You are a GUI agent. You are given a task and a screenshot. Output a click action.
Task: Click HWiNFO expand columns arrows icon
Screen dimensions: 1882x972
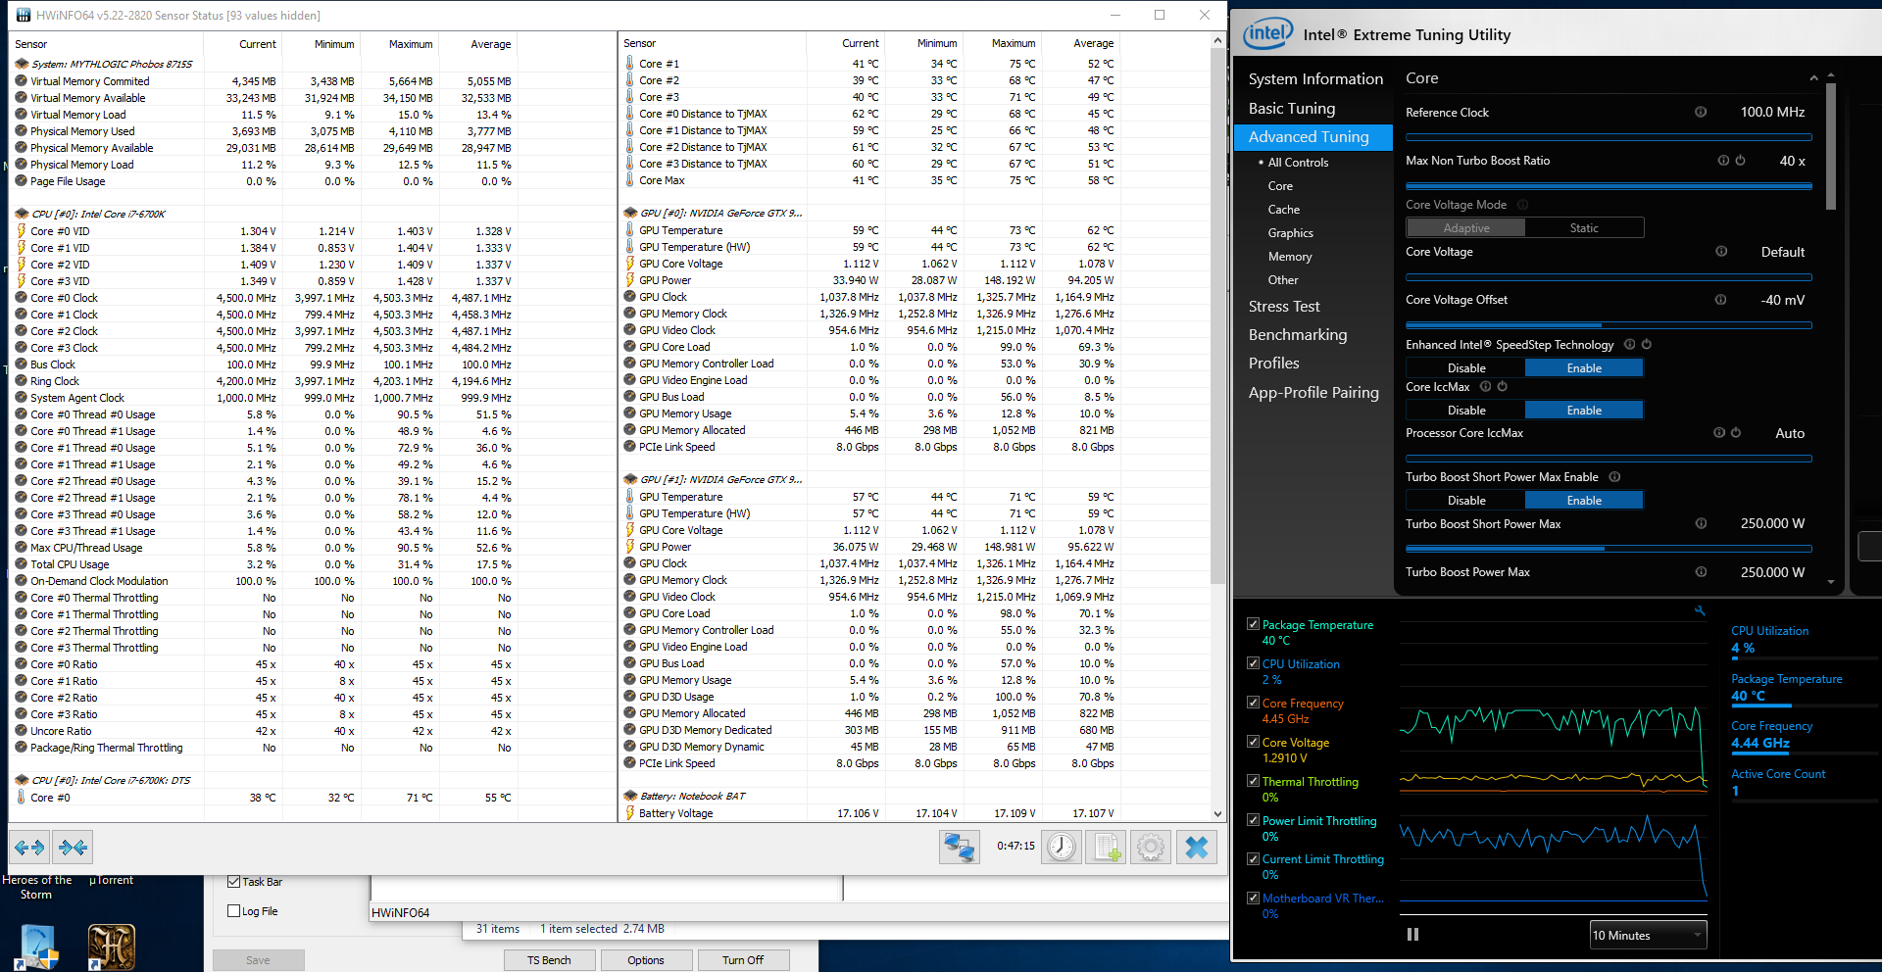pos(29,848)
